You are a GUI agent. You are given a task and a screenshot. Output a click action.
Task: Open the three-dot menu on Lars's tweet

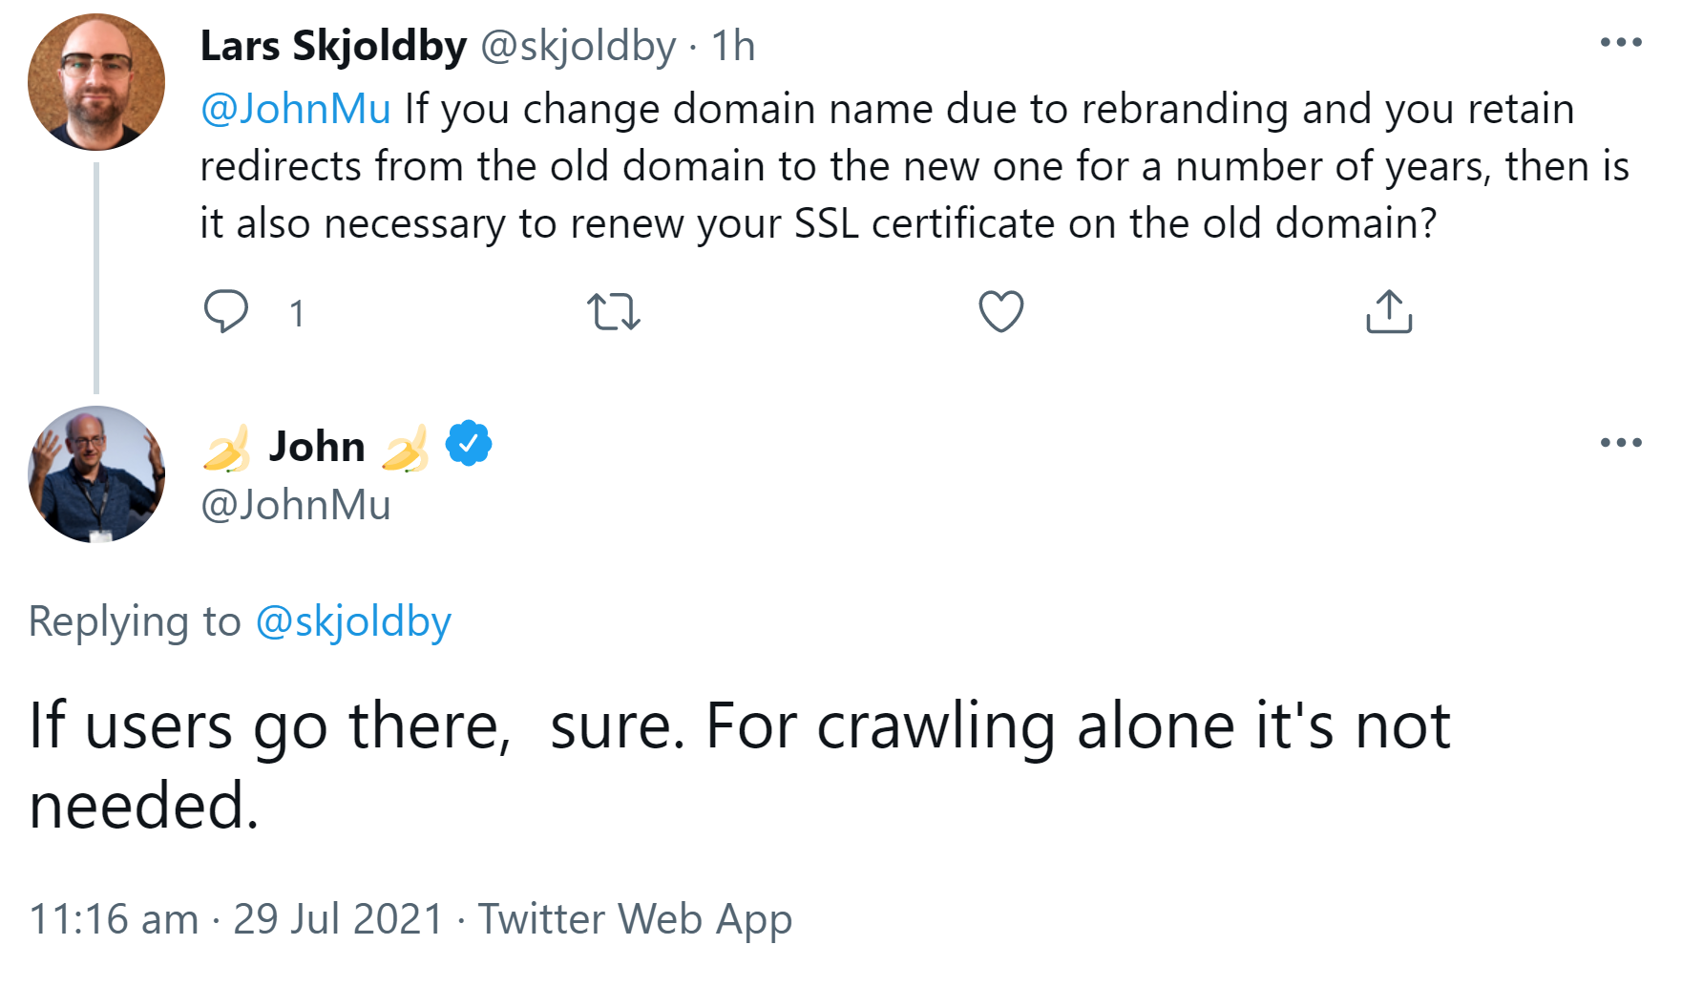click(1623, 40)
